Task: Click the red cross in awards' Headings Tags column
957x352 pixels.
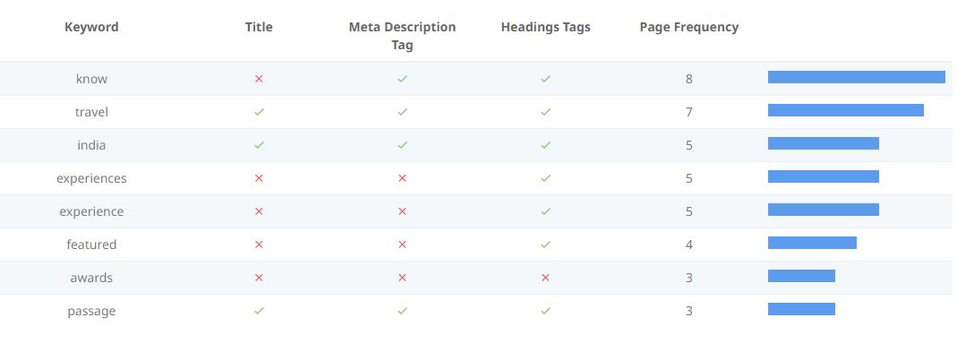Action: pos(545,278)
